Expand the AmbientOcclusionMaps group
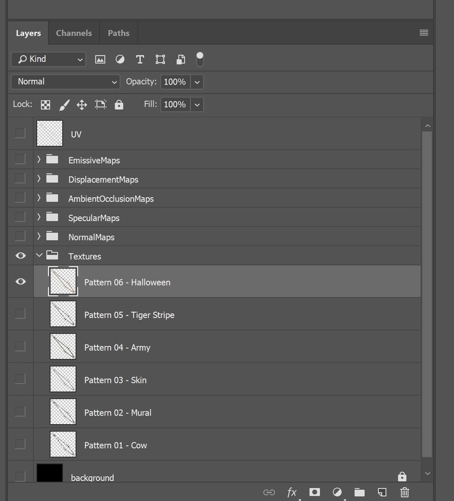The image size is (454, 501). coord(39,198)
